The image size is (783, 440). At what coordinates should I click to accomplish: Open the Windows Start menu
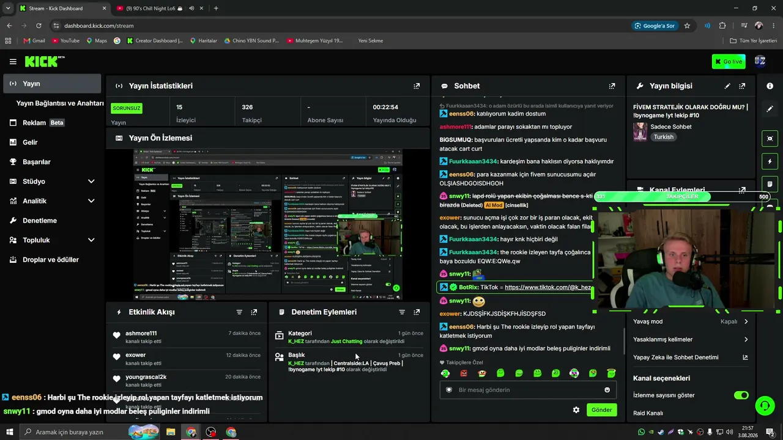click(9, 432)
